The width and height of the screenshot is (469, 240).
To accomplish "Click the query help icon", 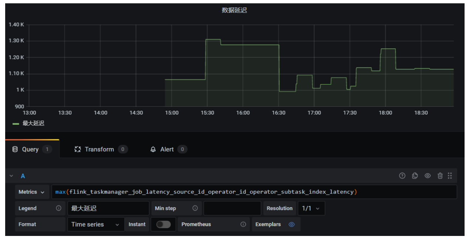I will point(402,176).
